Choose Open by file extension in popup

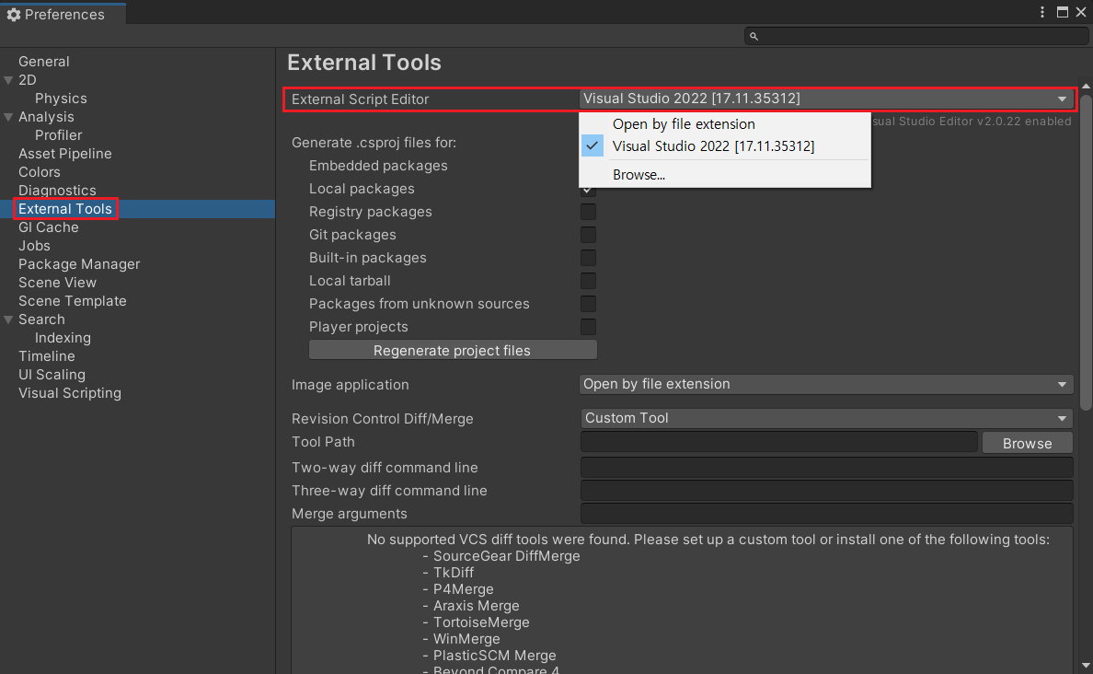(684, 124)
